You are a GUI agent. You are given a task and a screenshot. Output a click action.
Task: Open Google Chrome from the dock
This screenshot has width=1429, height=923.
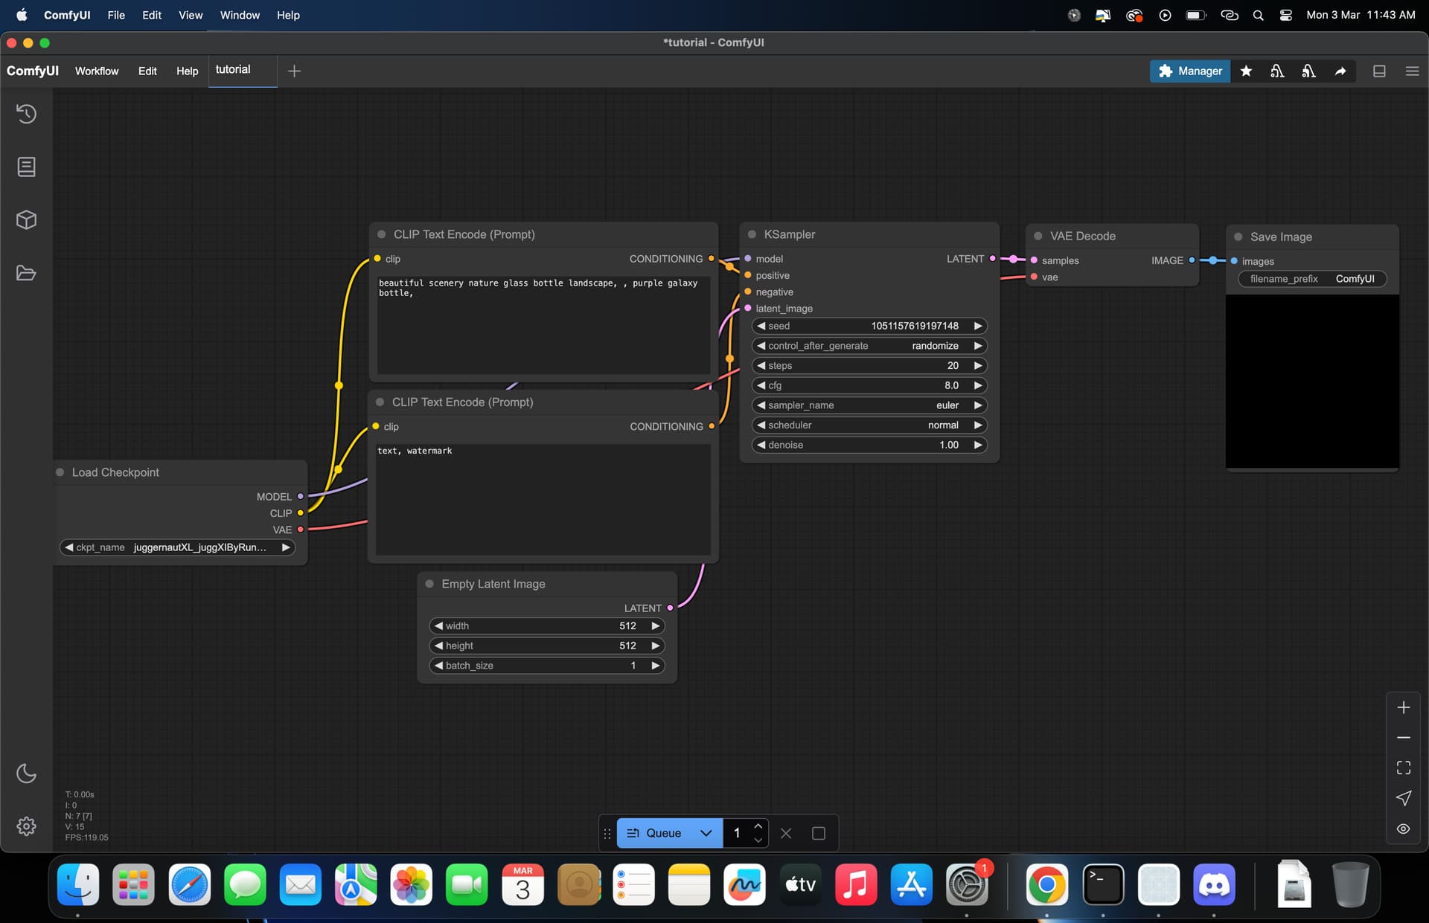(x=1046, y=884)
